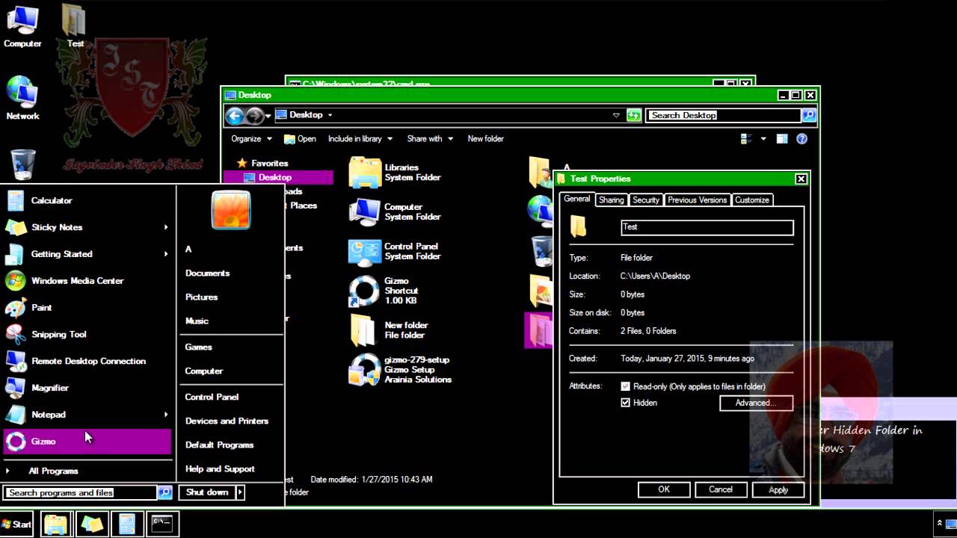Expand the address bar history dropdown

[x=616, y=115]
